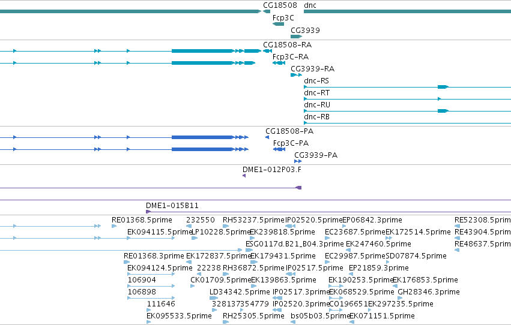The image size is (511, 325).
Task: Select EST EK094124.5prime
Action: [160, 269]
